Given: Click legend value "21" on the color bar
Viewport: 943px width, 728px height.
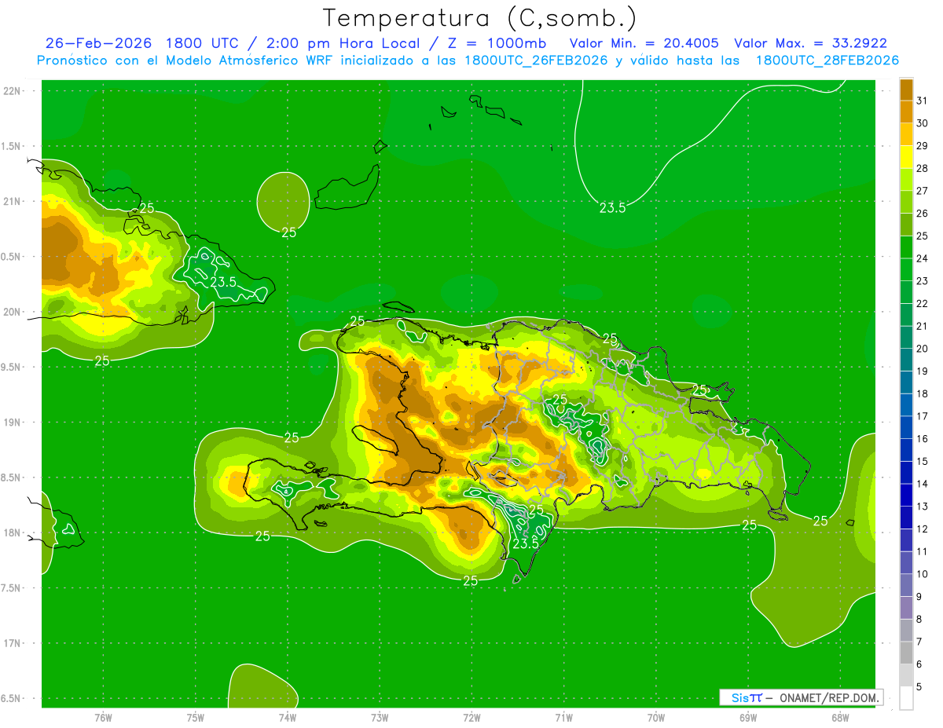Looking at the screenshot, I should 923,326.
